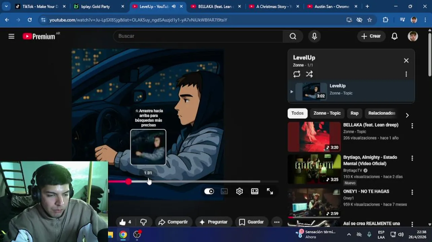Toggle subtitles in the player
Screen dimensions: 432x242
224,191
